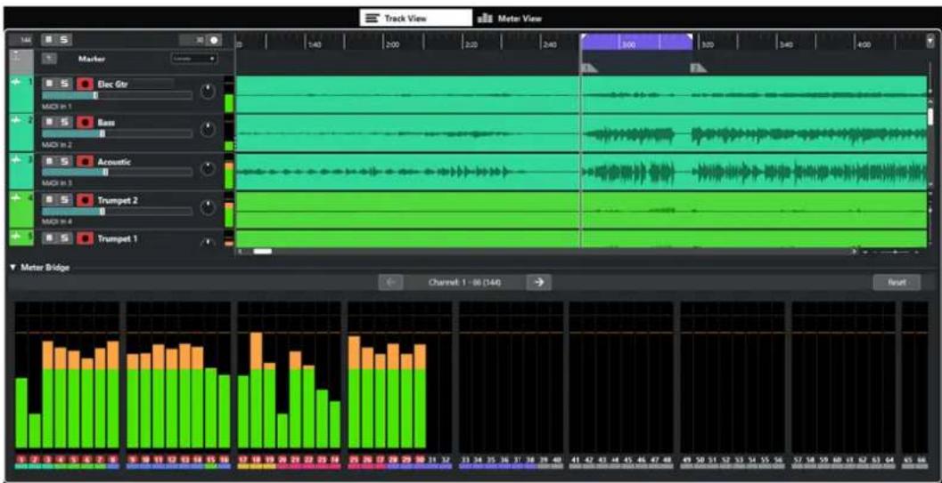
Task: Click meter channel 18 label
Action: click(257, 459)
